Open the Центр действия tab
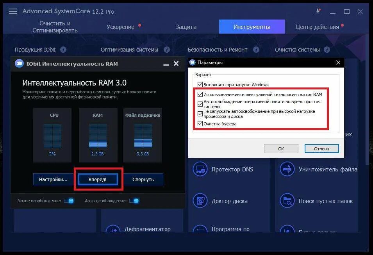Viewport: 373px width, 255px height. pos(317,27)
